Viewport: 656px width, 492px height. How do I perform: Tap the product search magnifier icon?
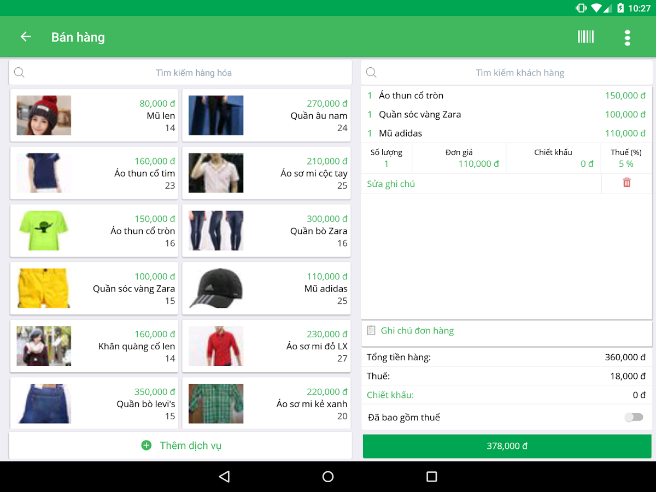click(19, 73)
